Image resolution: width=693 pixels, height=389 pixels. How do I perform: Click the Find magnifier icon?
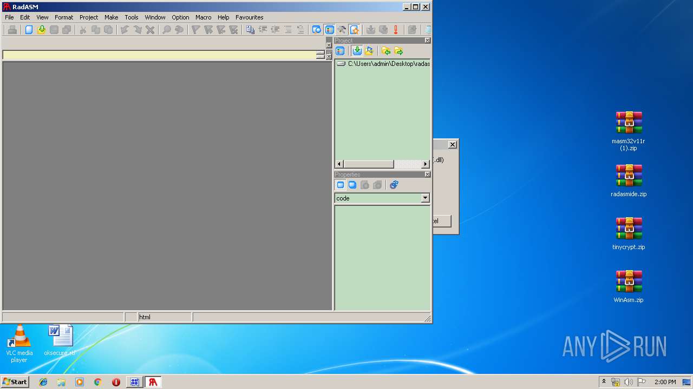[167, 30]
